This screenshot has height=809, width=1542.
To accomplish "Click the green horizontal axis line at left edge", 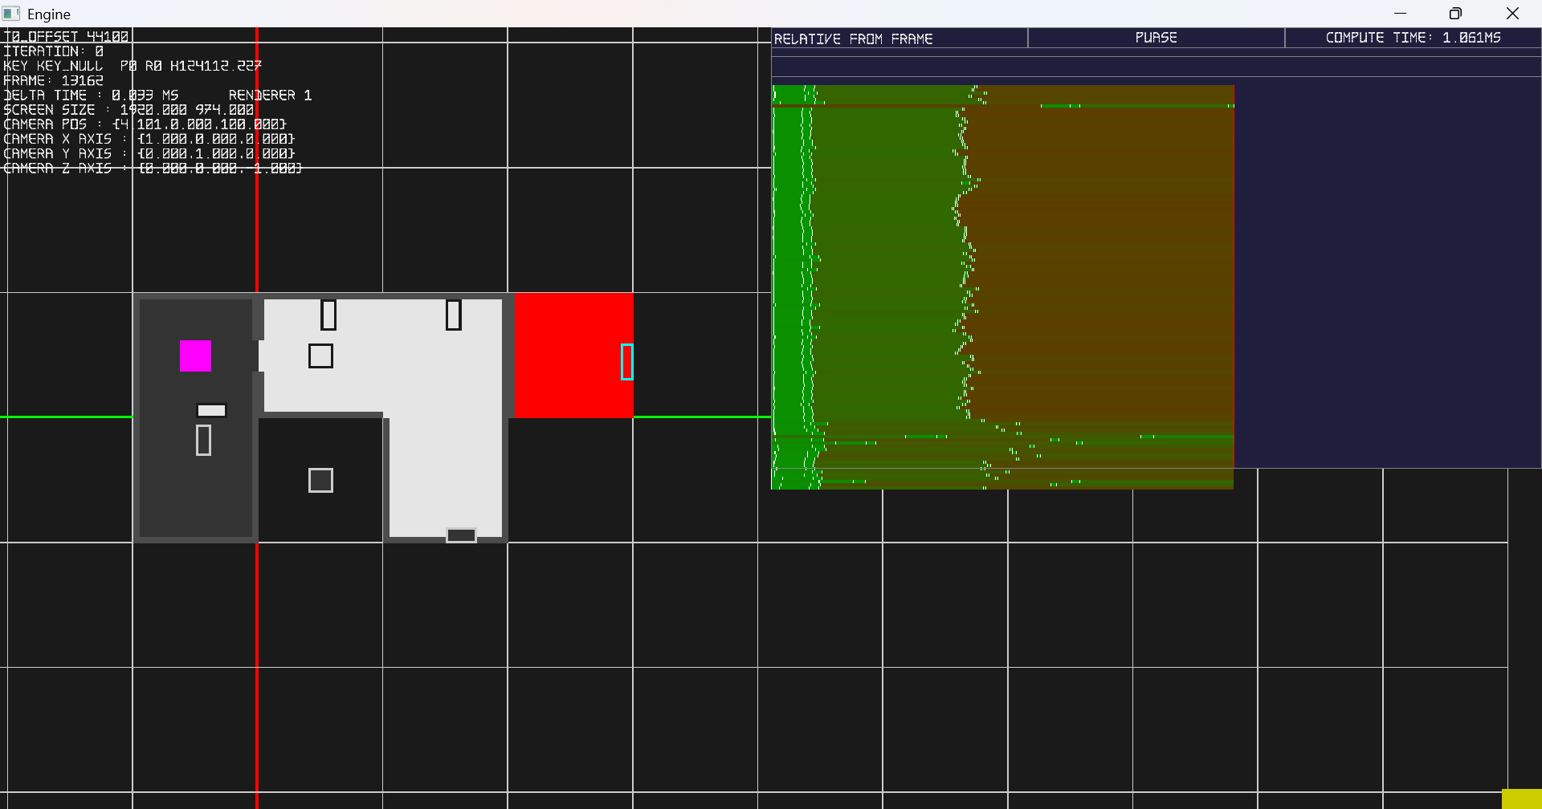I will pos(64,417).
